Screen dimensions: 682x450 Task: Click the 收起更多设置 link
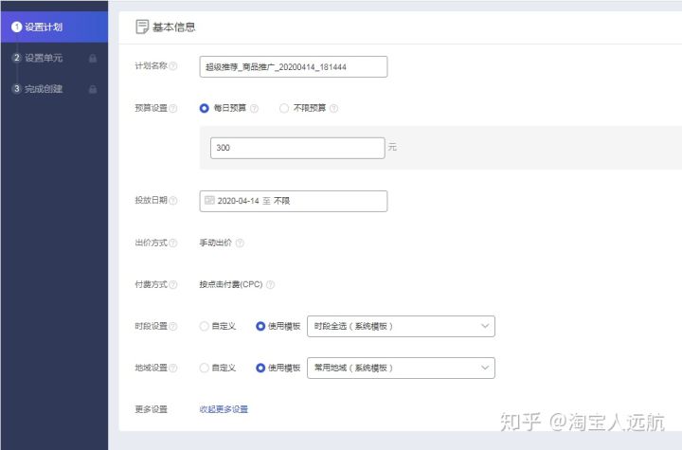[x=224, y=409]
